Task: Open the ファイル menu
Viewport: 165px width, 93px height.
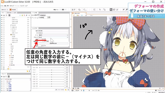Action: (2, 6)
